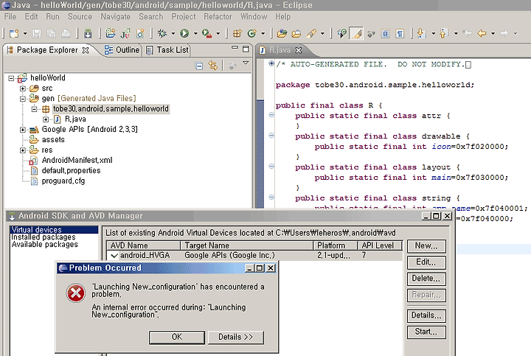Expand the R.java tree node
This screenshot has width=531, height=356.
point(46,119)
